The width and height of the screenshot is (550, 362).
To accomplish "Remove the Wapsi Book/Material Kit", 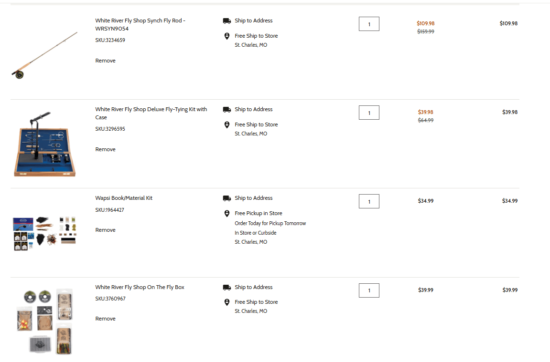I will [x=105, y=230].
